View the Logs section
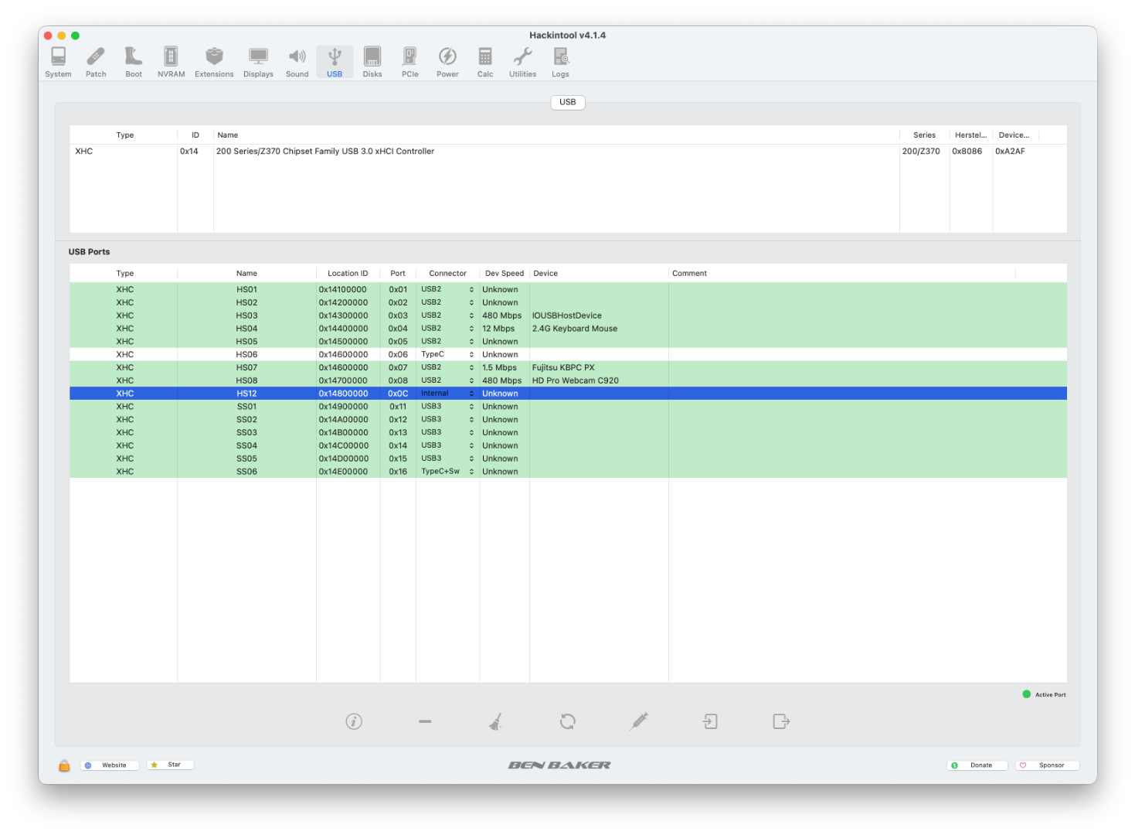This screenshot has height=835, width=1135. point(560,62)
